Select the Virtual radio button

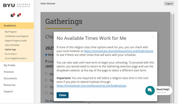(x=46, y=55)
